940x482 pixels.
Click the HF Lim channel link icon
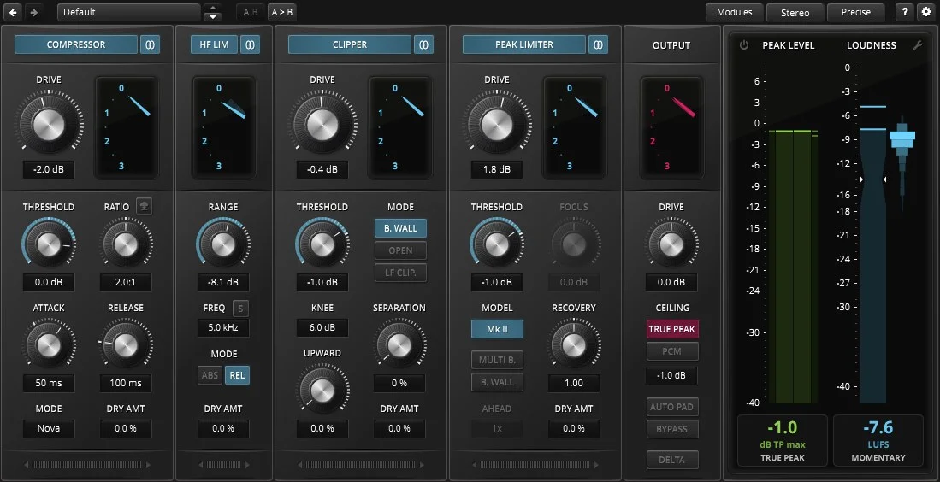click(251, 44)
